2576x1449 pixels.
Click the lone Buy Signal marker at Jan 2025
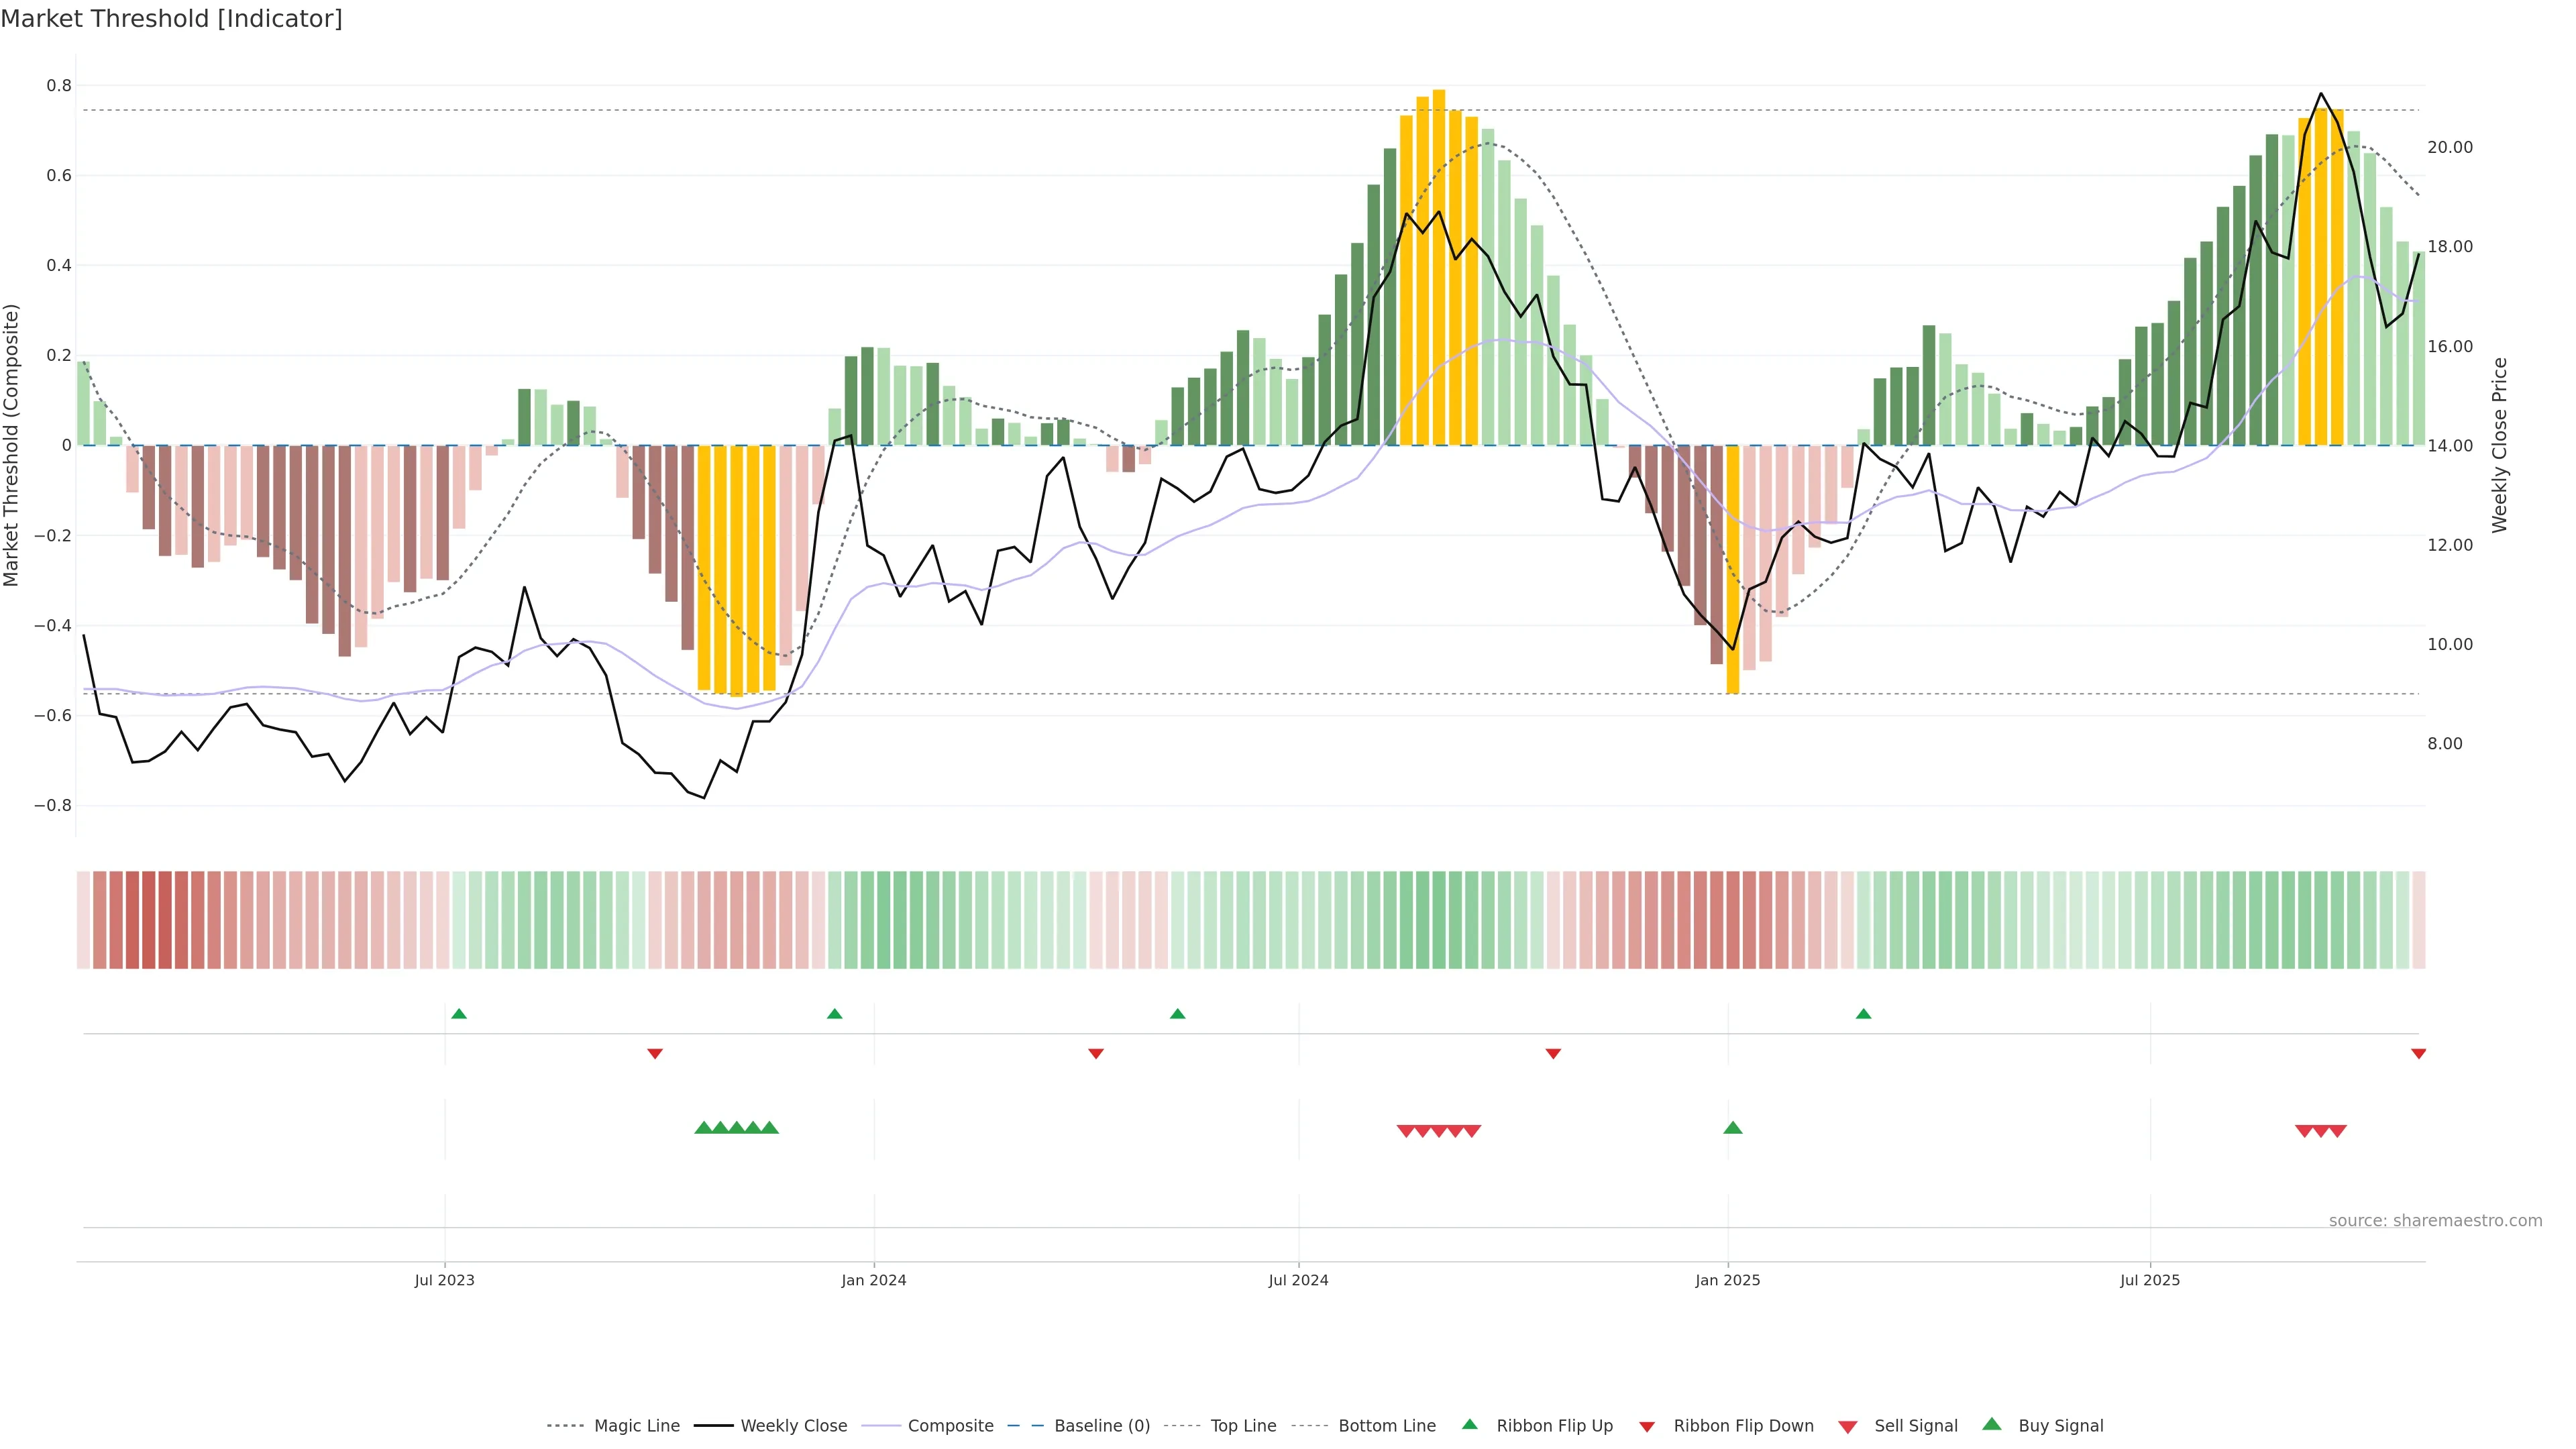(1733, 1128)
